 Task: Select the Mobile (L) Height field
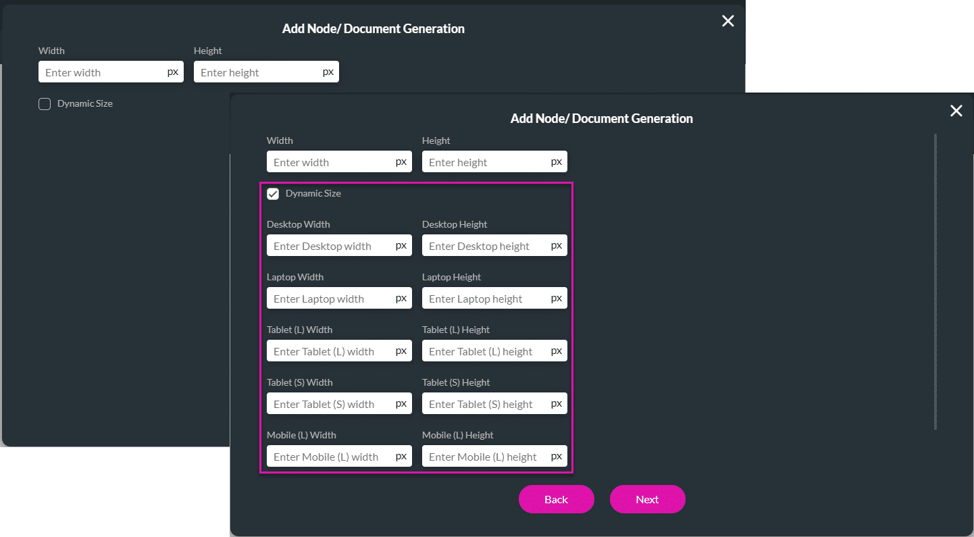tap(486, 457)
